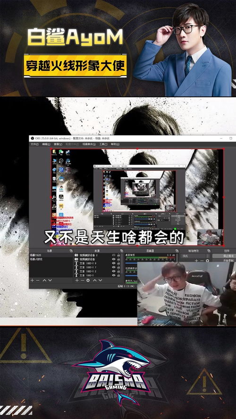The width and height of the screenshot is (236, 419).
Task: Select the 场景cf游戏 scene
Action: click(x=51, y=259)
